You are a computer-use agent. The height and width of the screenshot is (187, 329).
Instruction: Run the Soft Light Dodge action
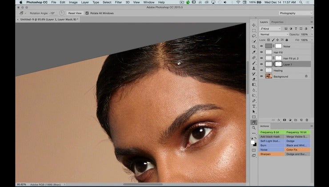coord(272,141)
